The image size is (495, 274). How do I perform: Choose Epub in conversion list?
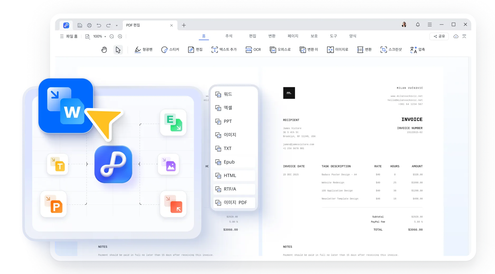234,162
